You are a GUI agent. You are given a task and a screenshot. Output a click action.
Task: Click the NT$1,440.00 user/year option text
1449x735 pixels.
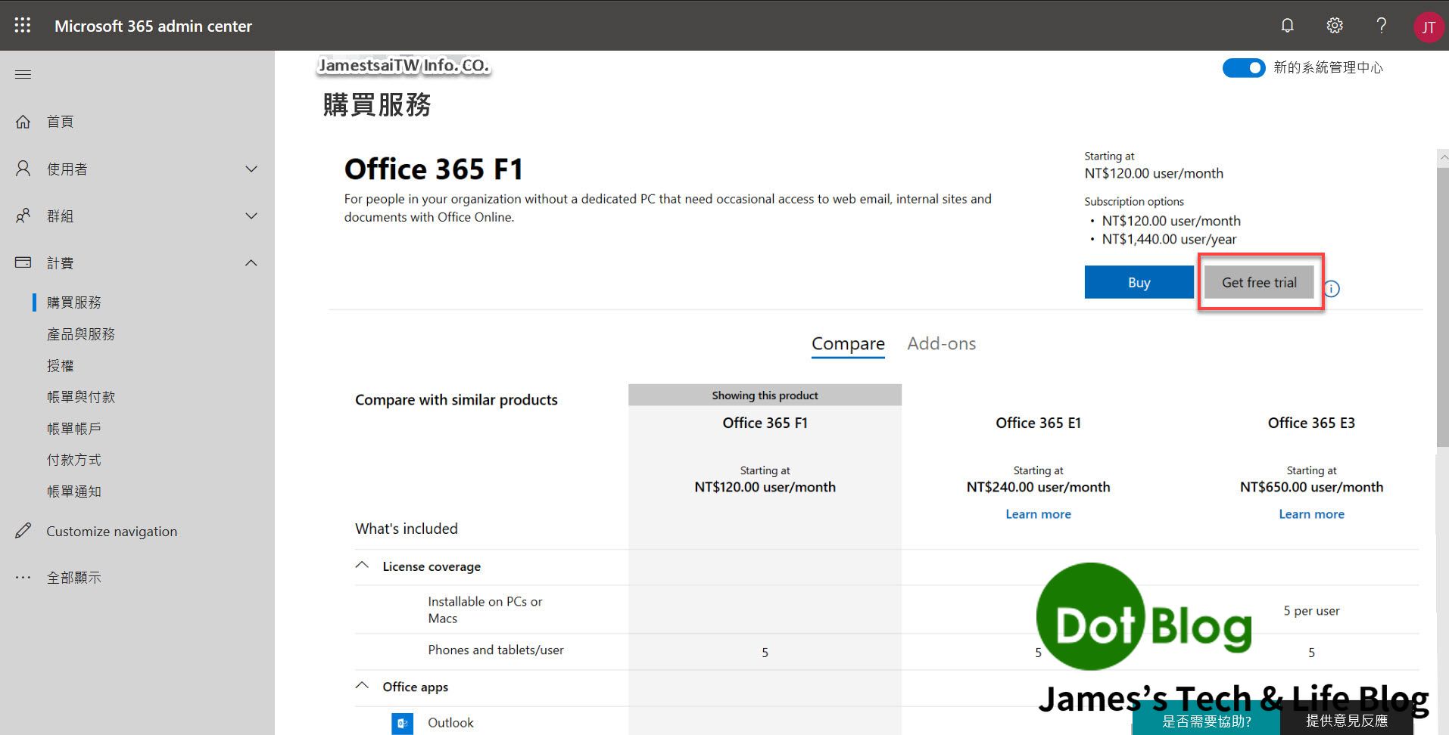[1169, 240]
